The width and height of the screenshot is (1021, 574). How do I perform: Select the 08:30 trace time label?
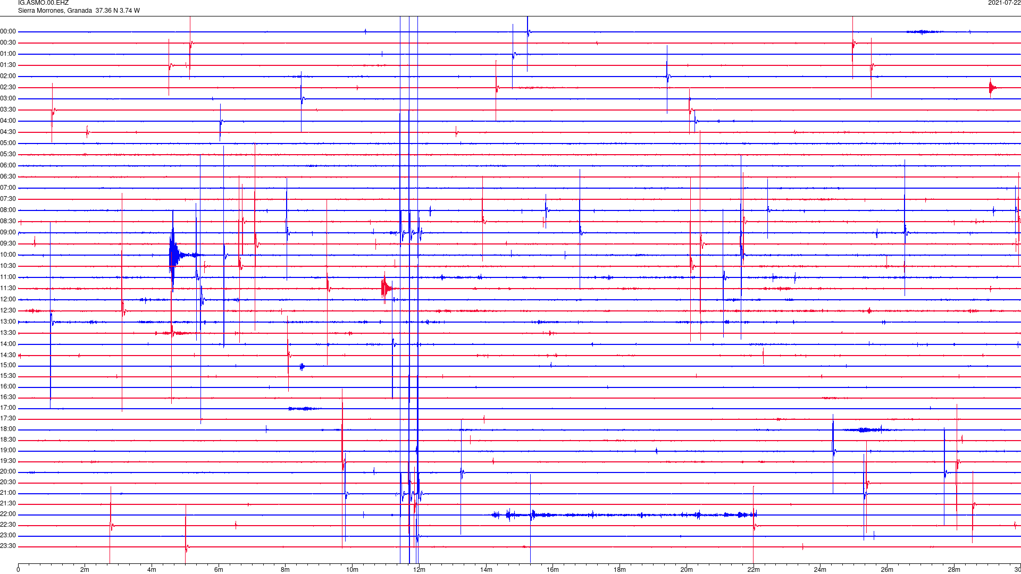coord(8,222)
